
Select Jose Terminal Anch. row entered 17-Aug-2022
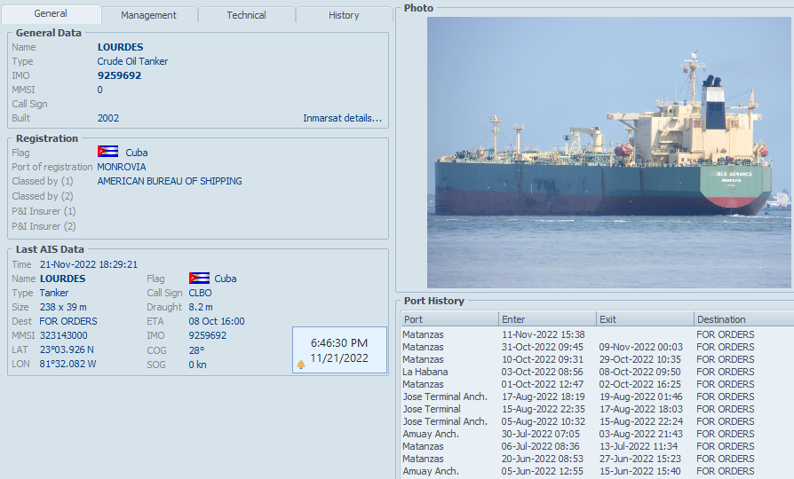click(597, 397)
